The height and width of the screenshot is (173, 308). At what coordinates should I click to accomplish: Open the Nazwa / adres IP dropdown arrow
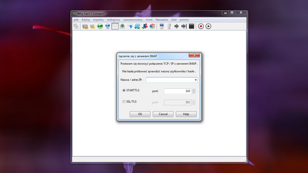(195, 80)
